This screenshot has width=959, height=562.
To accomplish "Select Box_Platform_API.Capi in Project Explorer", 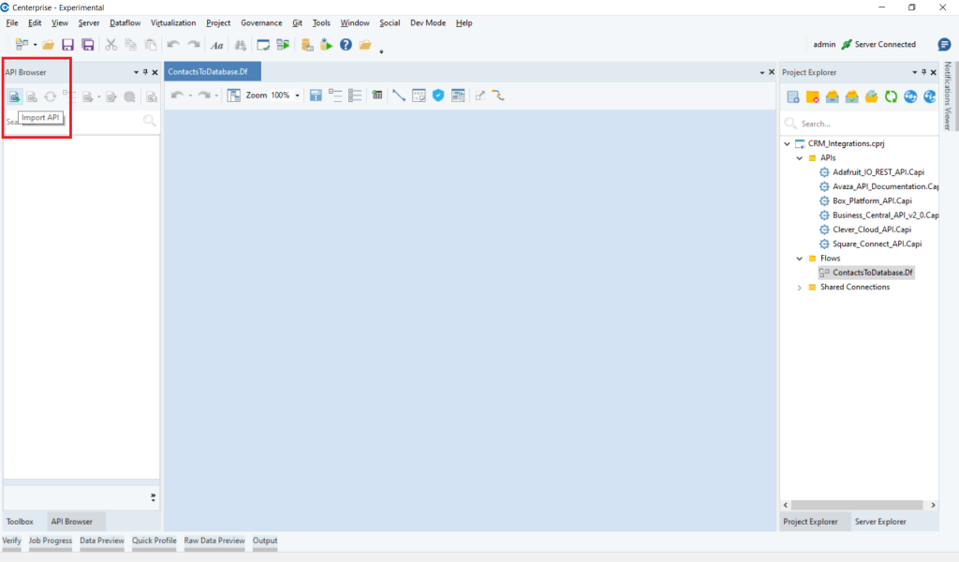I will click(x=871, y=200).
